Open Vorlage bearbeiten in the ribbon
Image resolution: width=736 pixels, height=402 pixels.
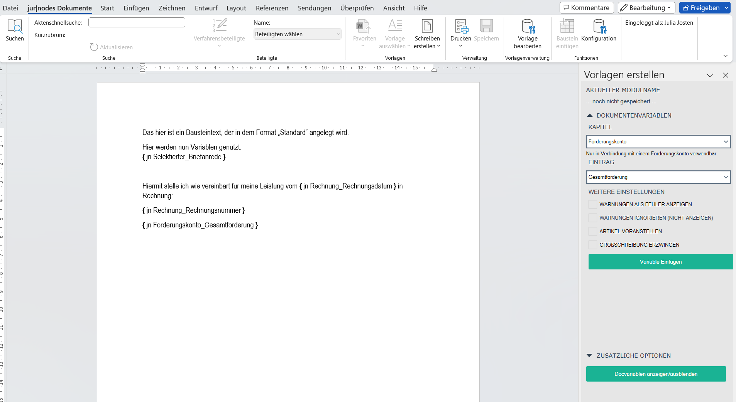(x=527, y=27)
